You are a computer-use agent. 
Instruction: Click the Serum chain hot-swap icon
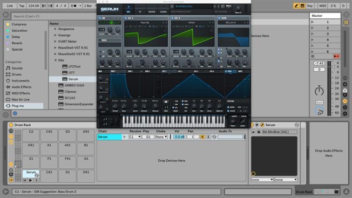point(214,137)
